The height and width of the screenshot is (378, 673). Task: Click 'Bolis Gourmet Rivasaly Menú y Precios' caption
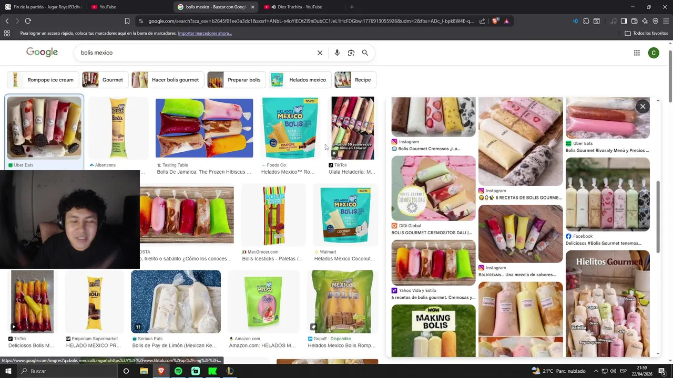[607, 151]
